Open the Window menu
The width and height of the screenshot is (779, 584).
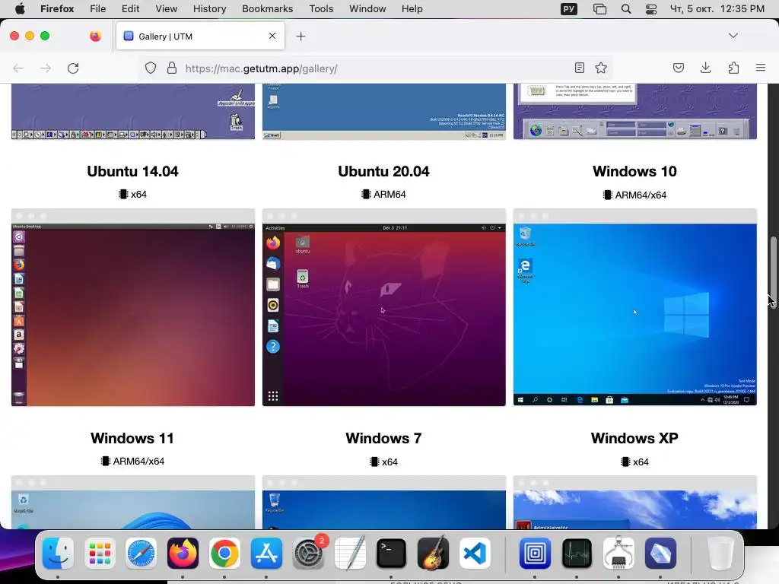tap(367, 8)
